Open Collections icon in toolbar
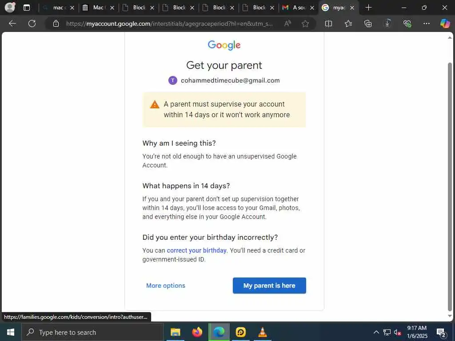The height and width of the screenshot is (341, 455). click(368, 24)
